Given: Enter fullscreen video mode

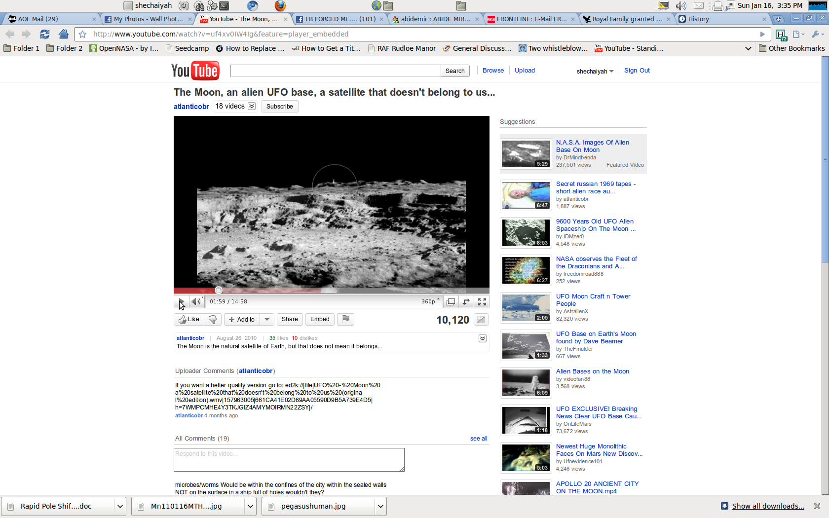Looking at the screenshot, I should [482, 301].
